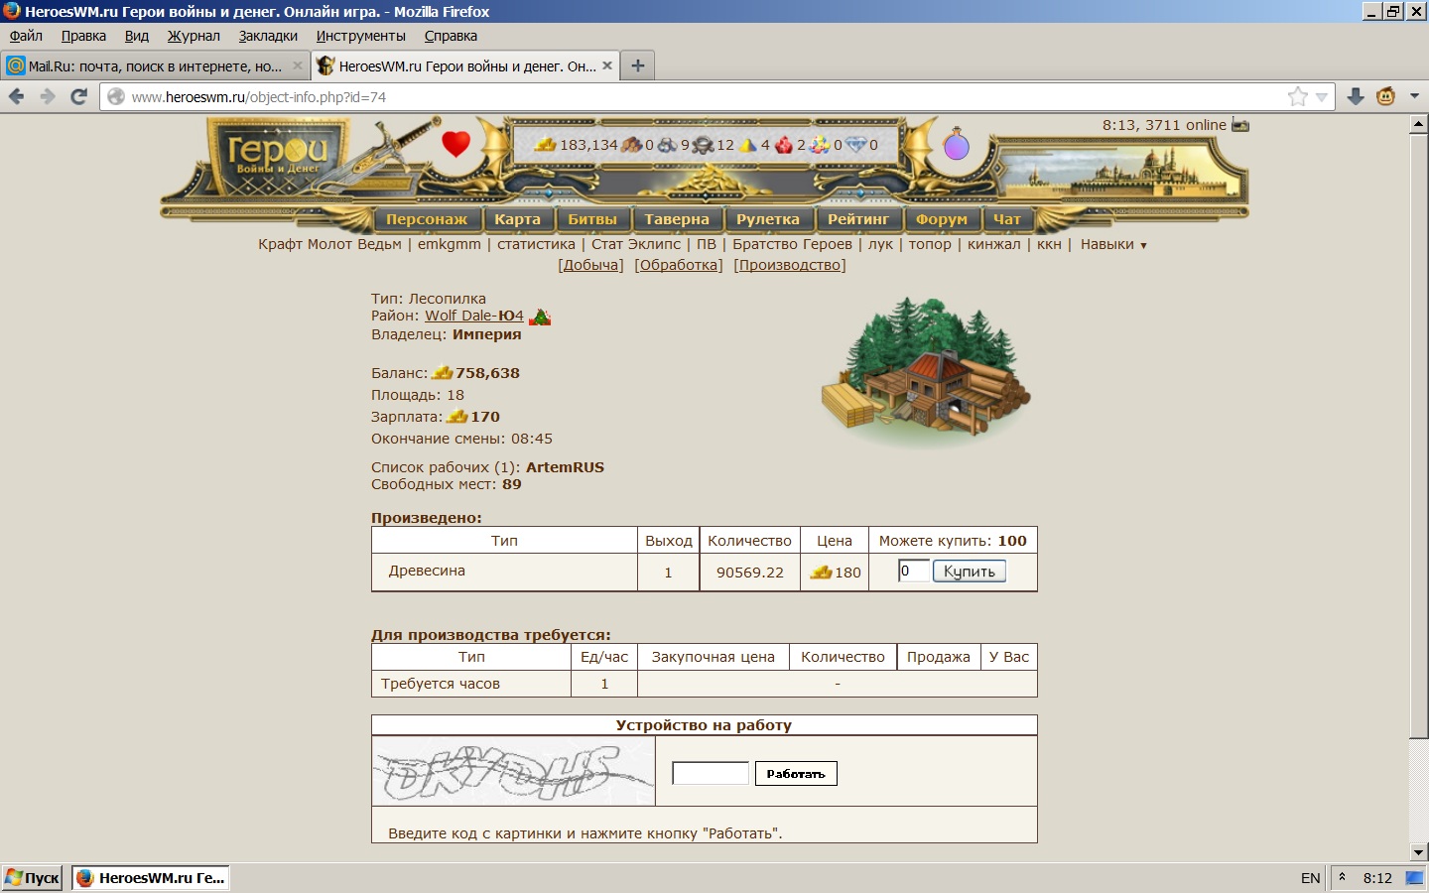Image resolution: width=1429 pixels, height=893 pixels.
Task: Go back with browser back arrow
Action: click(x=16, y=96)
